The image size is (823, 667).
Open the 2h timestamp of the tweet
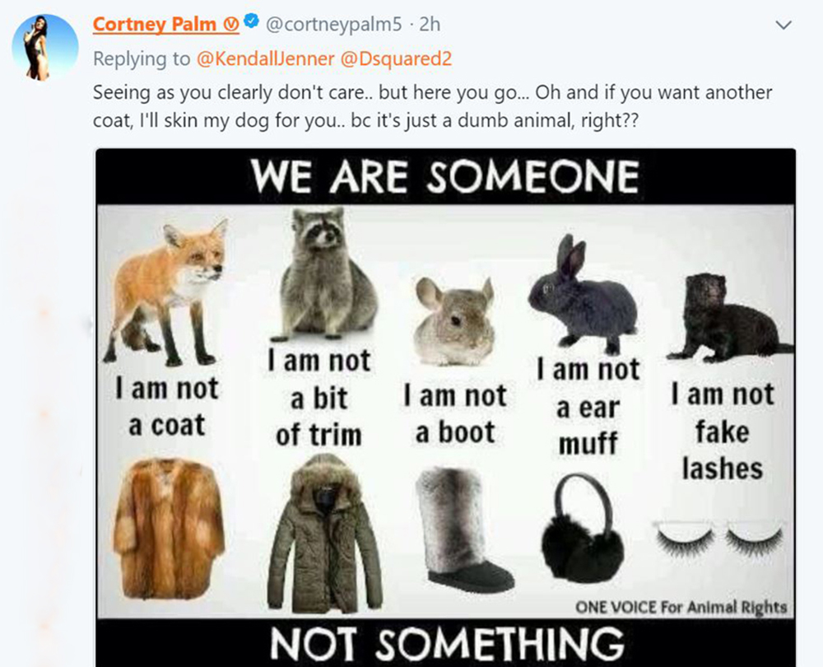[430, 24]
